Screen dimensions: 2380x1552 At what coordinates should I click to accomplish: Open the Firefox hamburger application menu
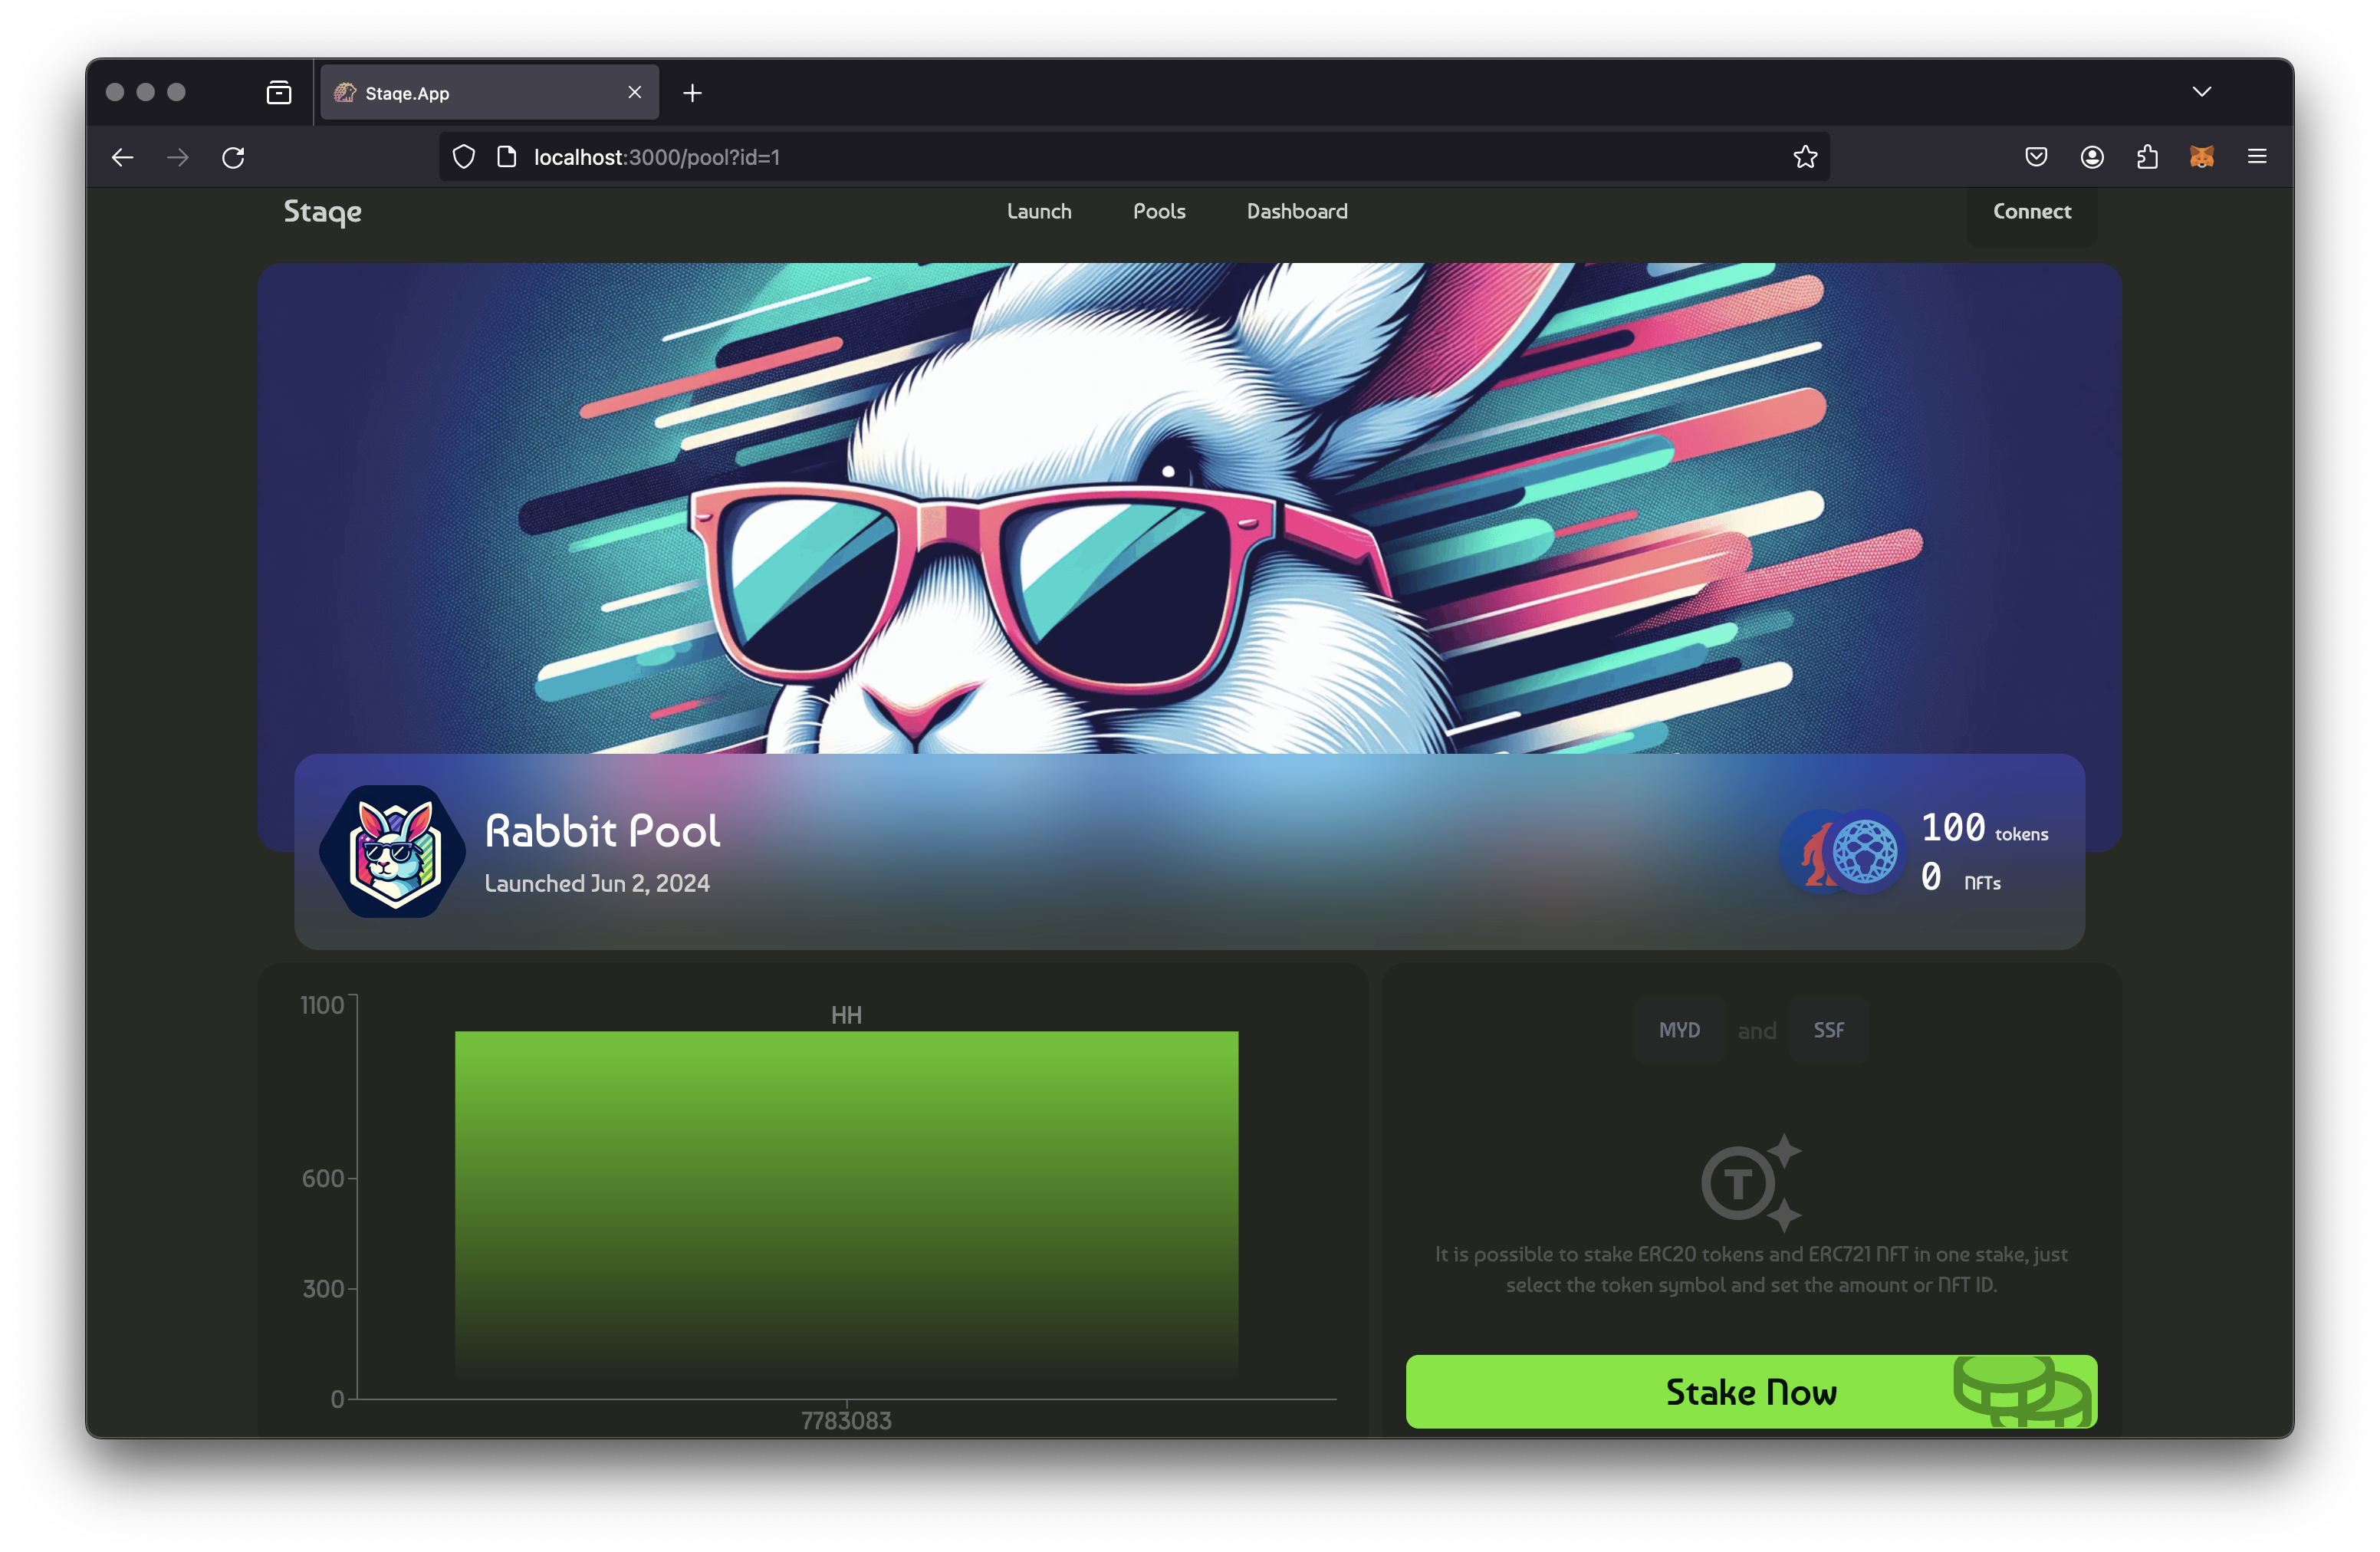coord(2257,157)
